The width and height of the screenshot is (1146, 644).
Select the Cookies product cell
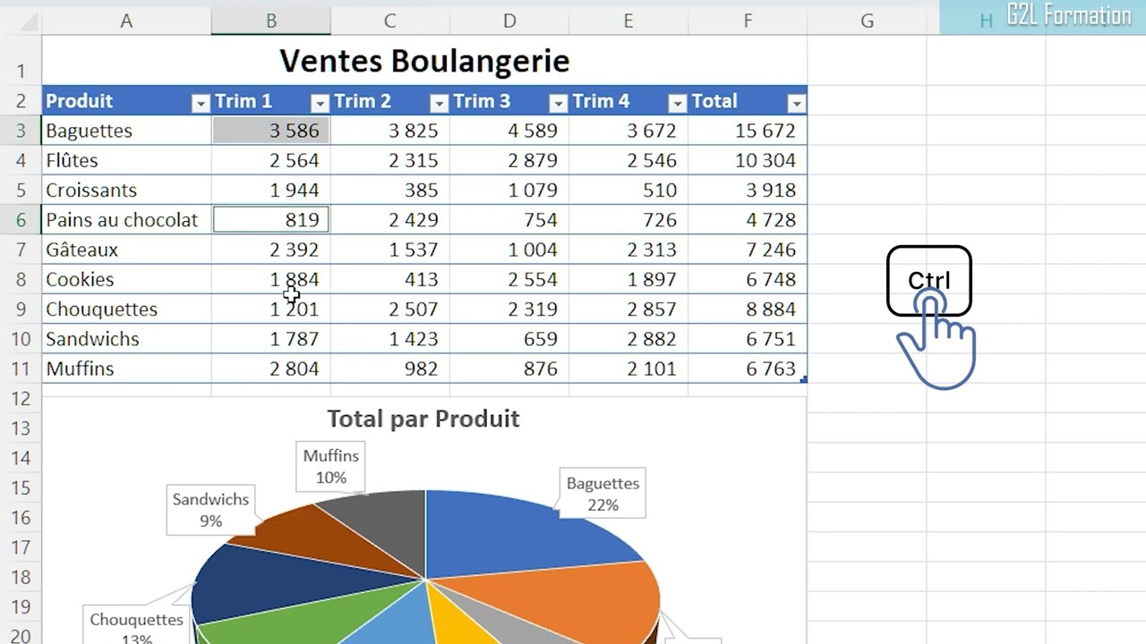pos(126,279)
